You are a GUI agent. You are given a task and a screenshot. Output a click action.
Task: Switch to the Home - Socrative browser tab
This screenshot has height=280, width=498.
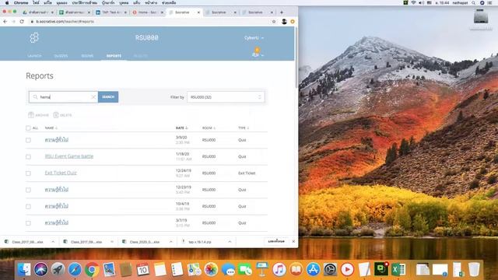147,12
